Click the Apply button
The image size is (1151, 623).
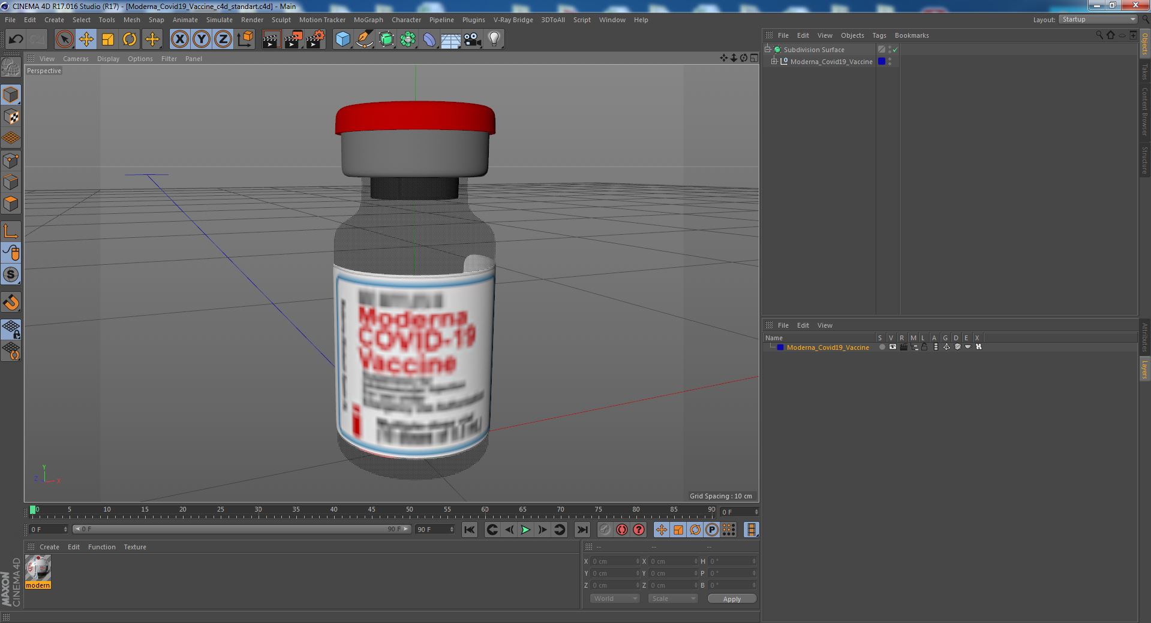pos(732,598)
